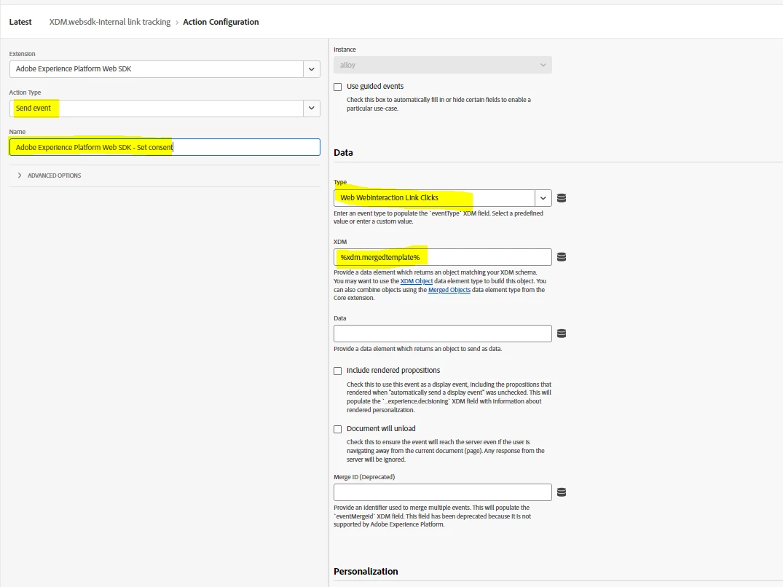Click the Name input field
This screenshot has width=783, height=587.
(x=165, y=147)
